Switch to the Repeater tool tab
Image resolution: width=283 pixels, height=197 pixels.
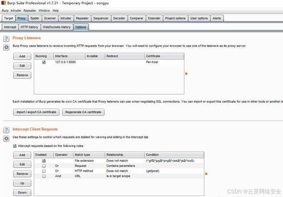82,18
